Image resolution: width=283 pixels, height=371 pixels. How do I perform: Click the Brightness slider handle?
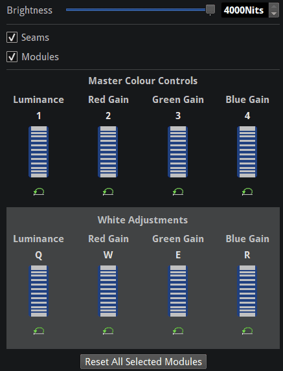coord(210,10)
